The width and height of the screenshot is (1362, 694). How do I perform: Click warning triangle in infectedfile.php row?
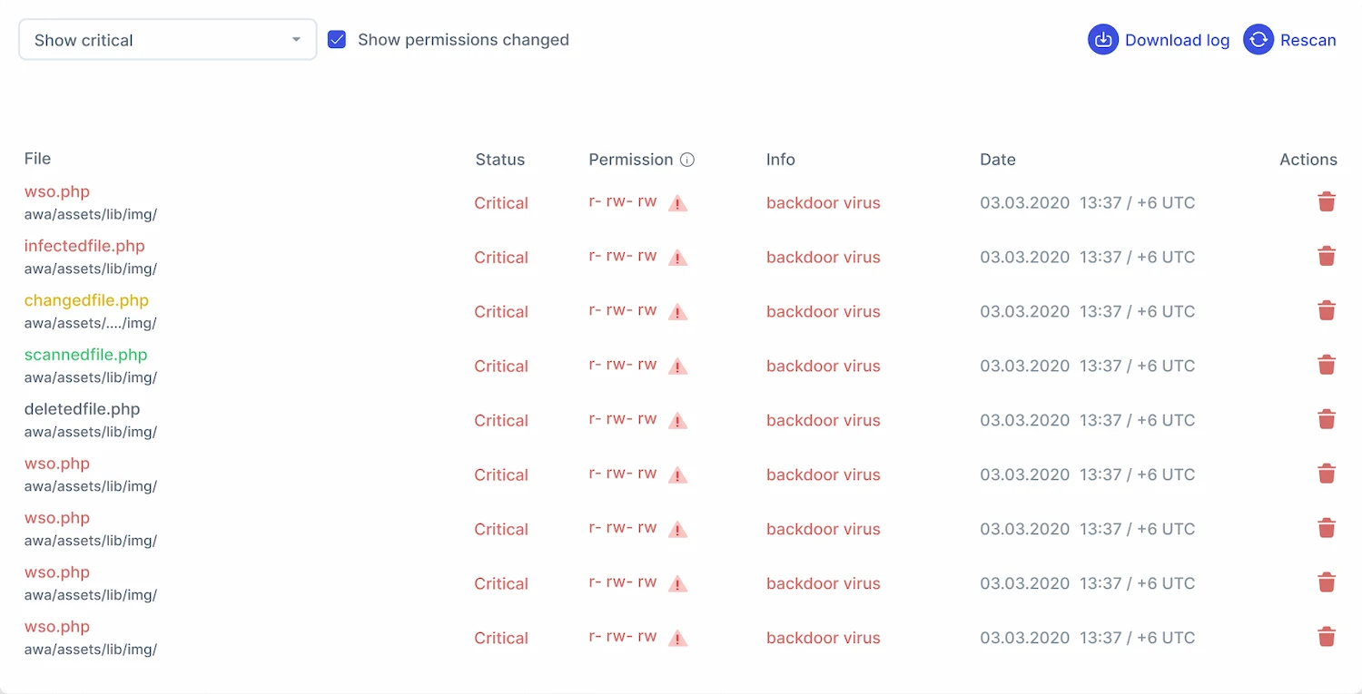(677, 258)
